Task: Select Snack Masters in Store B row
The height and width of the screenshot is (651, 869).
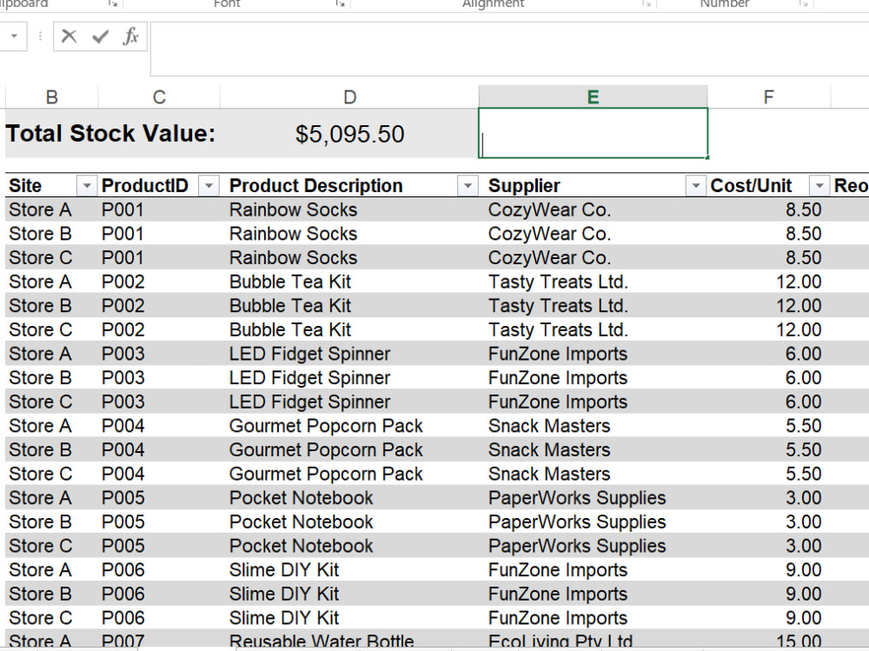Action: (x=594, y=449)
